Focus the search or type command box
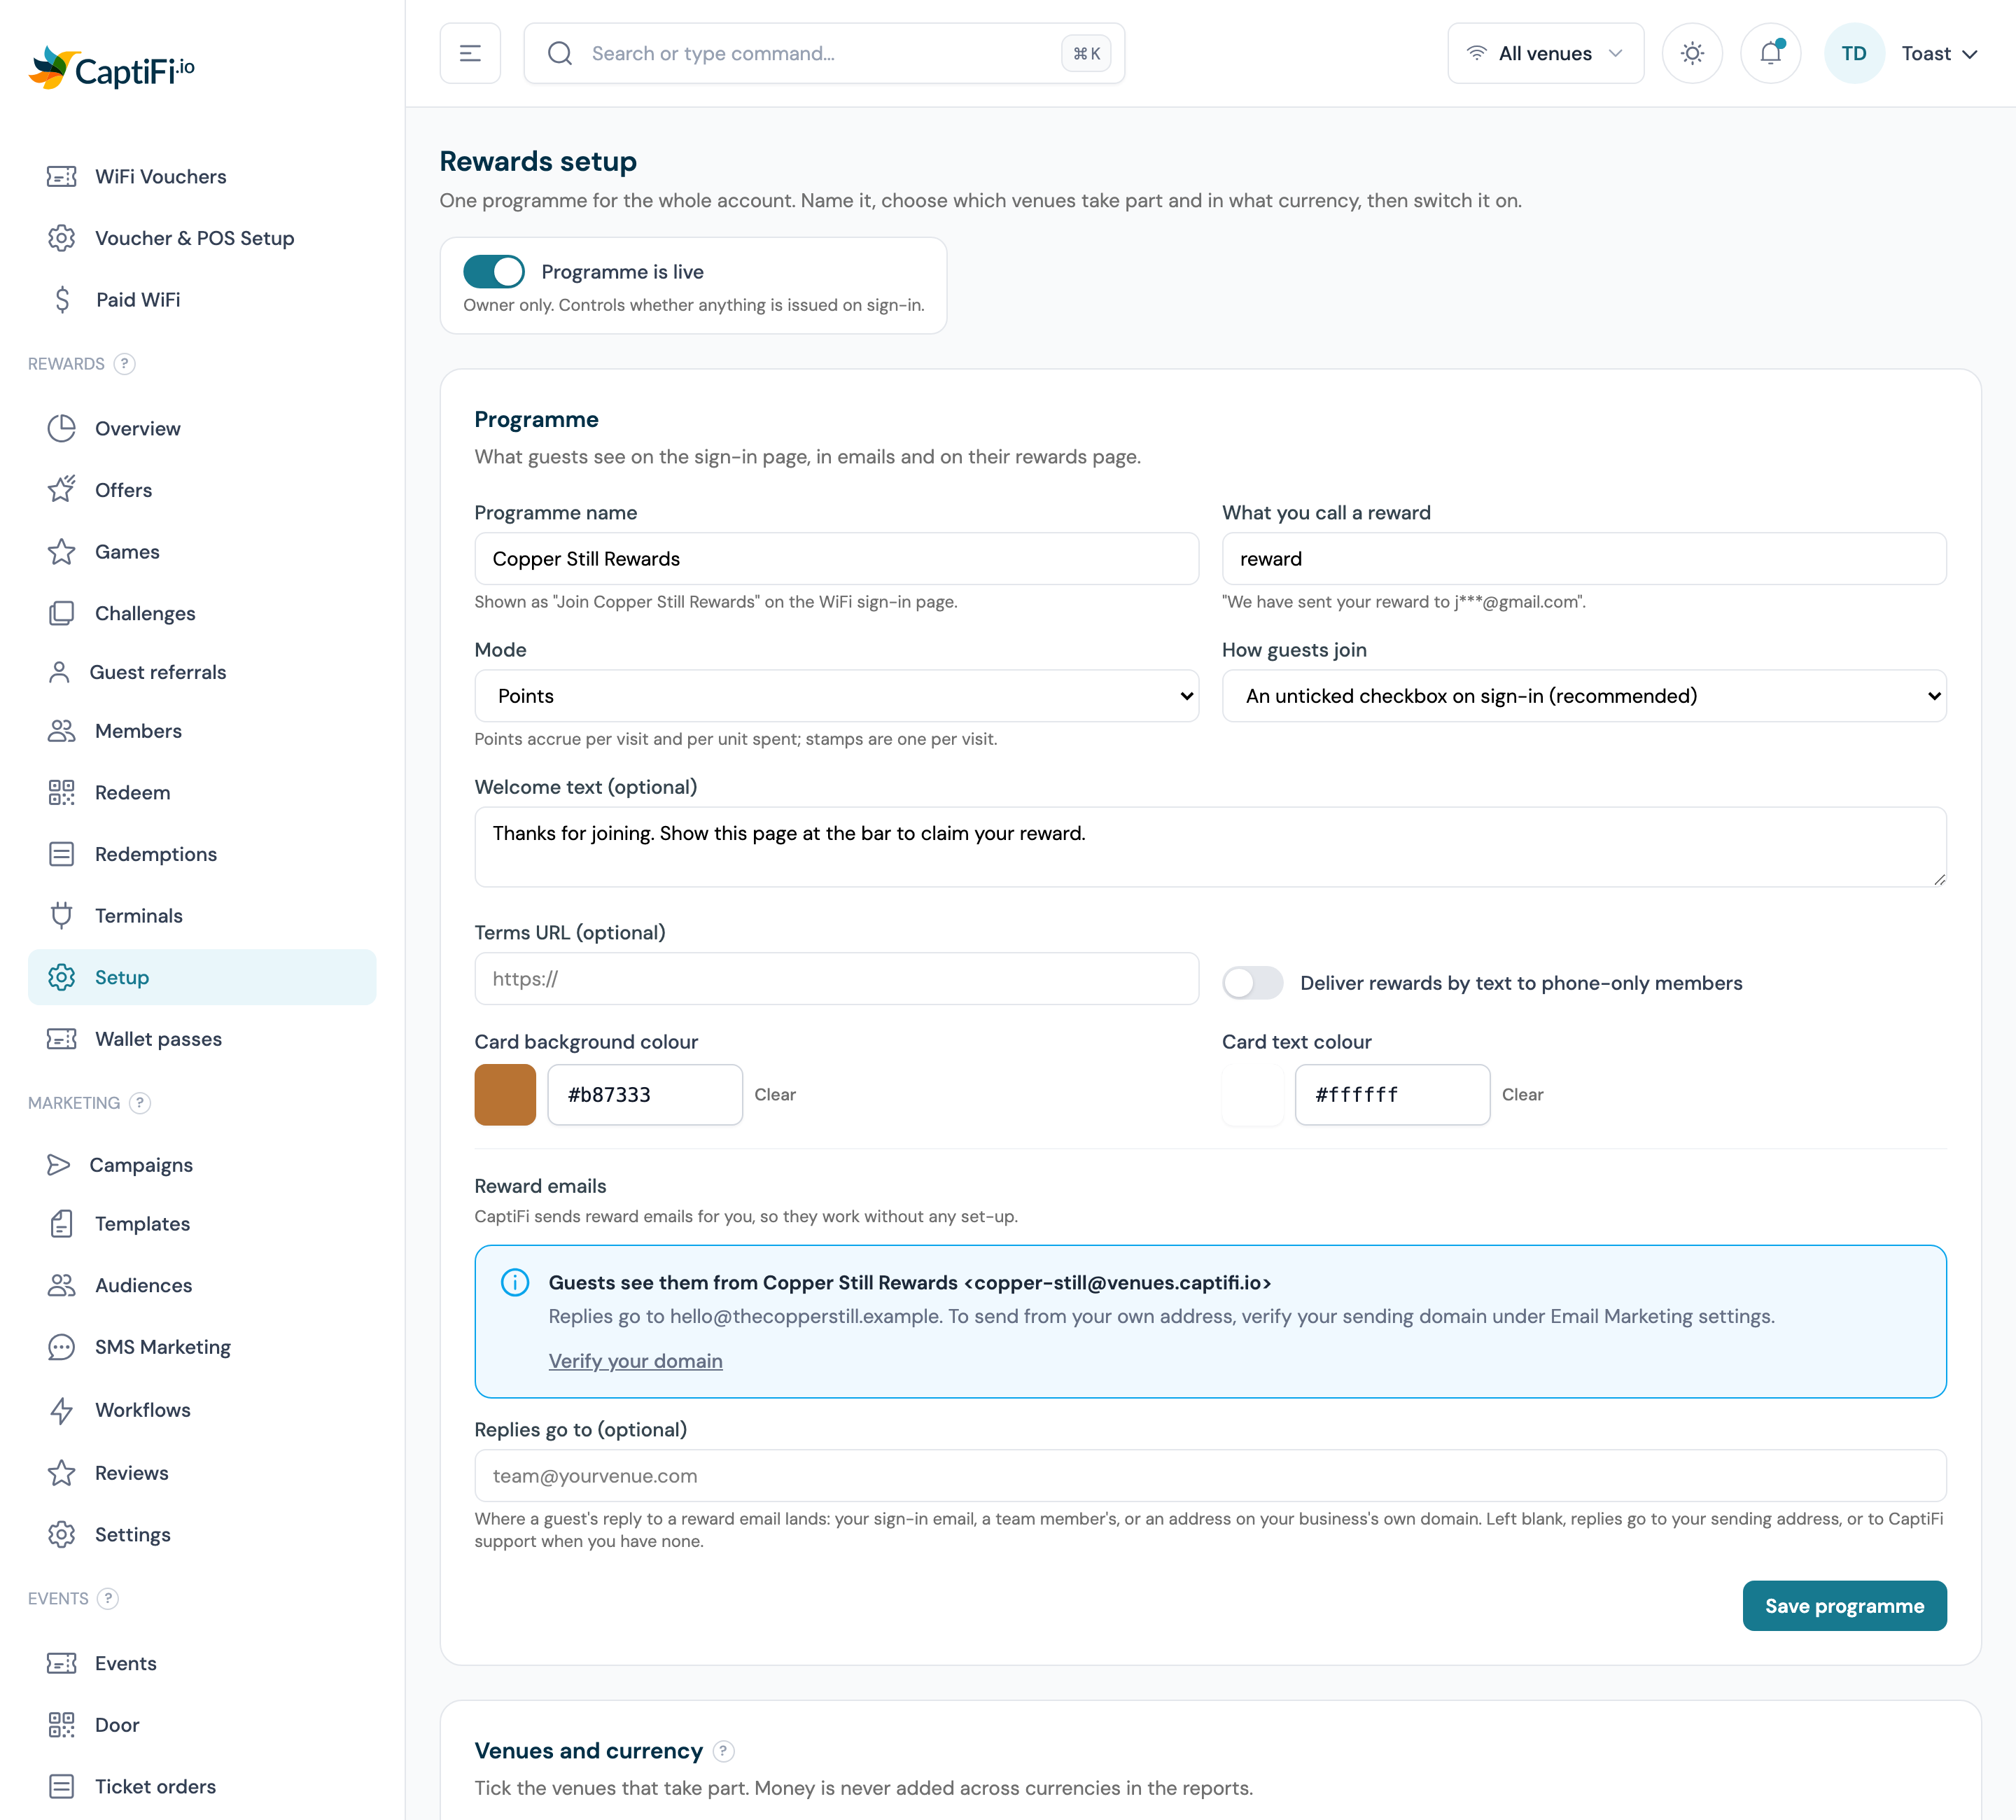 coord(824,53)
